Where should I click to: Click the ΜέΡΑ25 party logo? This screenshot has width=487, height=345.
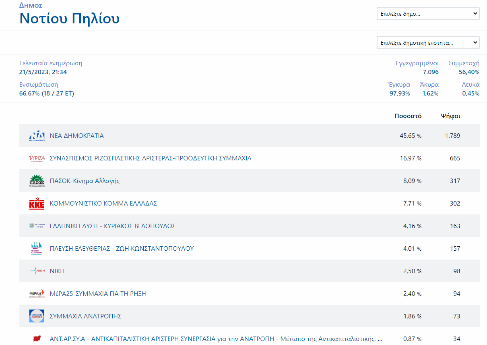(37, 294)
